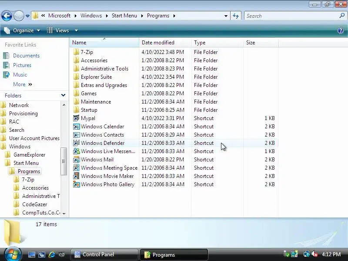
Task: Launch Internet Explorer from quick launch
Action: (52, 254)
